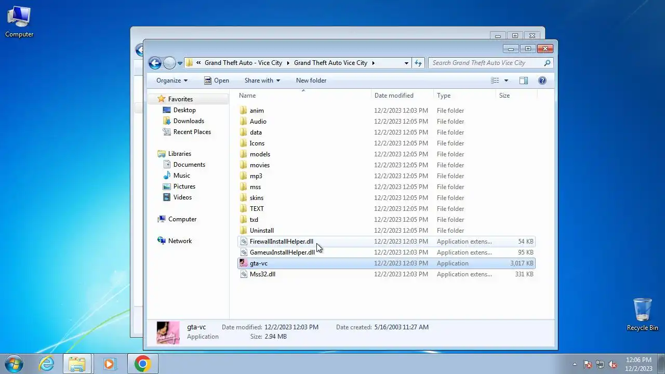Open Explorer Help icon
665x374 pixels.
(x=542, y=81)
